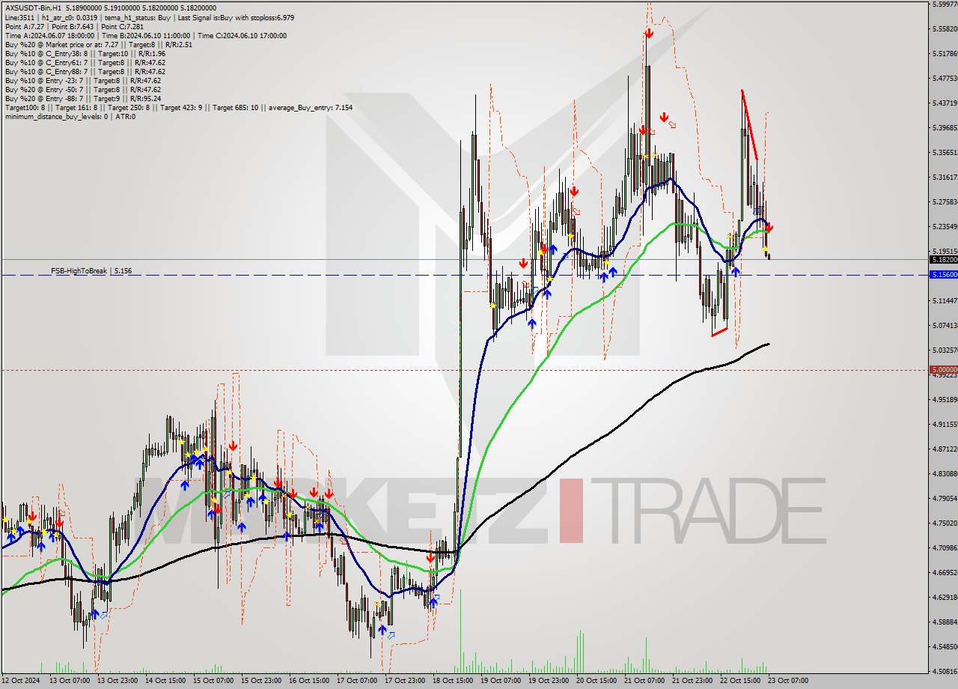
Task: Select the 'Buy %10 @ Entry -23' line
Action: pyautogui.click(x=82, y=80)
